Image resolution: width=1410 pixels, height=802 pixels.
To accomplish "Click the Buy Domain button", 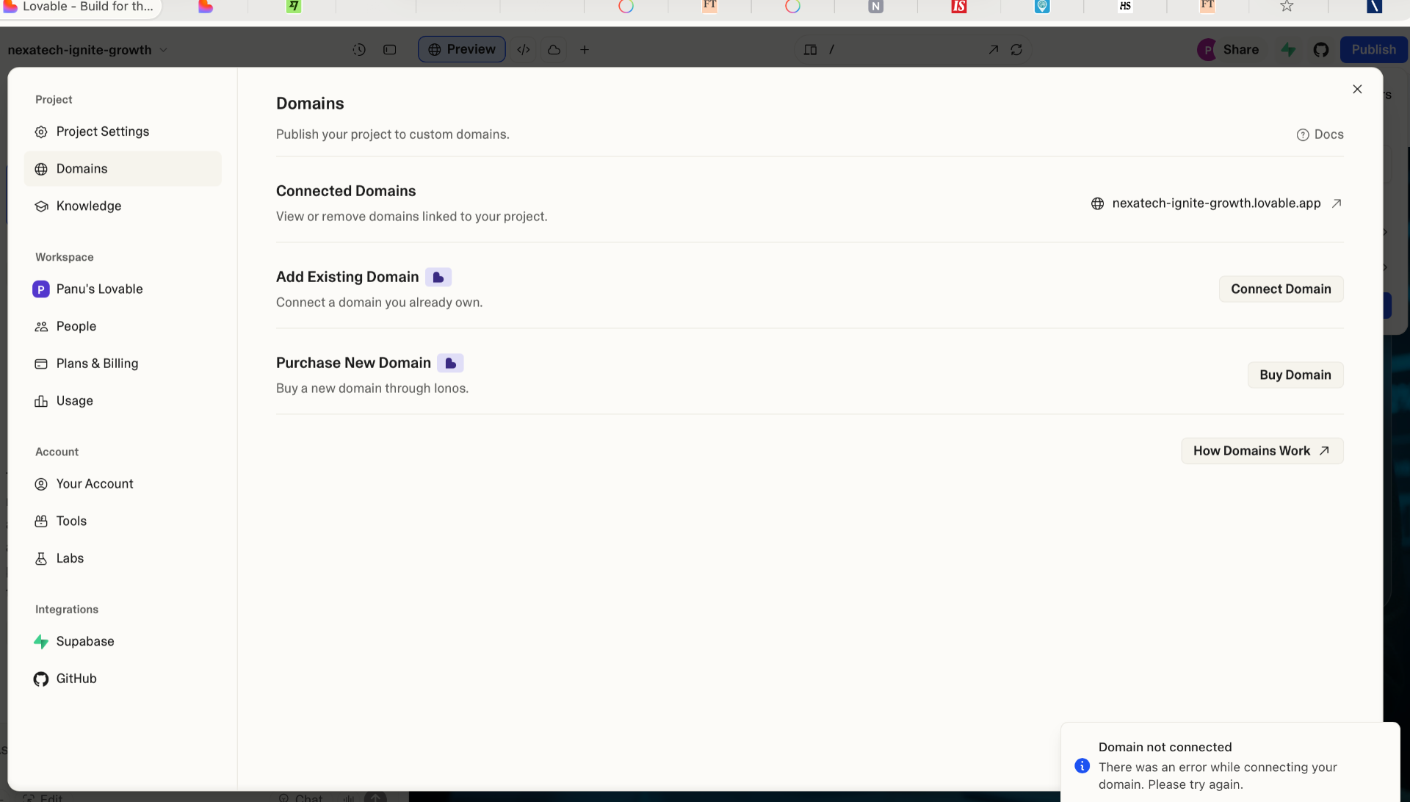I will (1295, 375).
